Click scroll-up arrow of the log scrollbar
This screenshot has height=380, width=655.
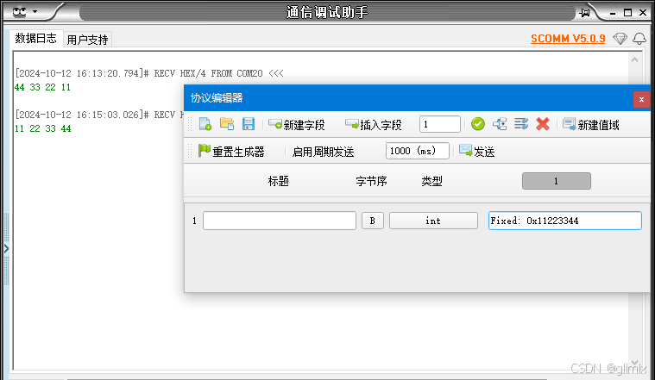pos(634,59)
